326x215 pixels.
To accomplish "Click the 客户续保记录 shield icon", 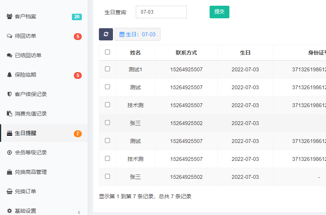I will pyautogui.click(x=10, y=94).
